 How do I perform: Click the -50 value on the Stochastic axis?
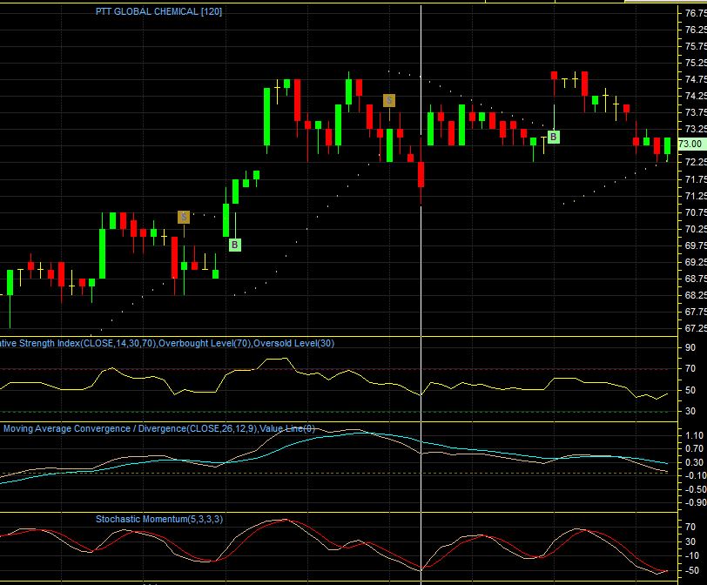tap(691, 570)
